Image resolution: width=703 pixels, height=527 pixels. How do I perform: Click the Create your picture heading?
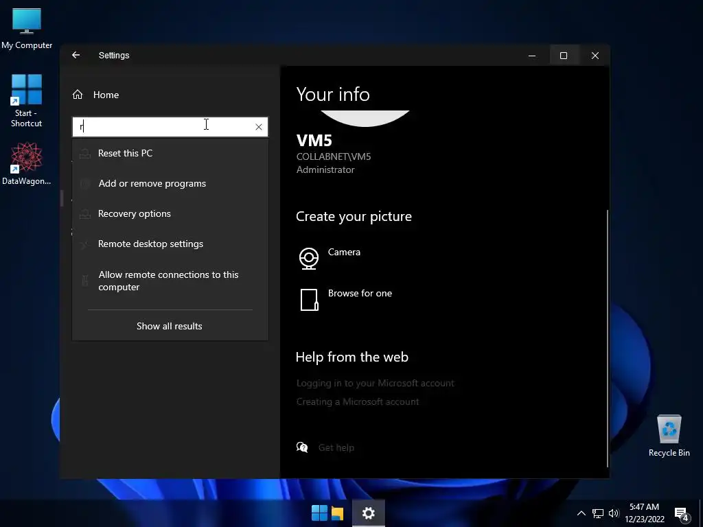pyautogui.click(x=354, y=216)
